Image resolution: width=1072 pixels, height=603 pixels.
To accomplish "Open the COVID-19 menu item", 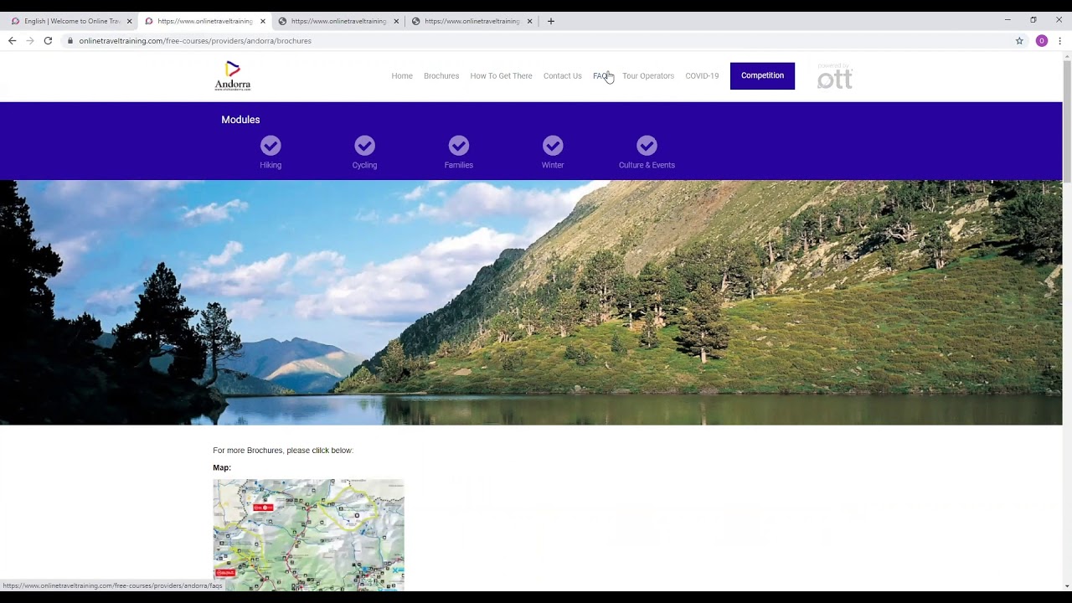I will 702,75.
